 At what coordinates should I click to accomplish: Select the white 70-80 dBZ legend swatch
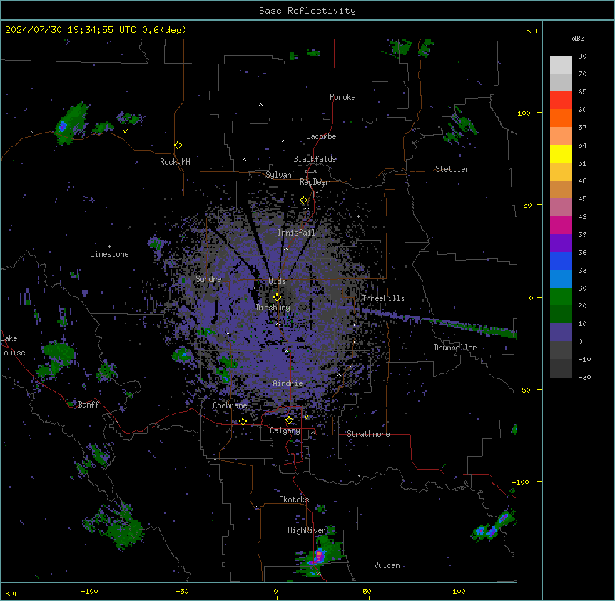[561, 65]
